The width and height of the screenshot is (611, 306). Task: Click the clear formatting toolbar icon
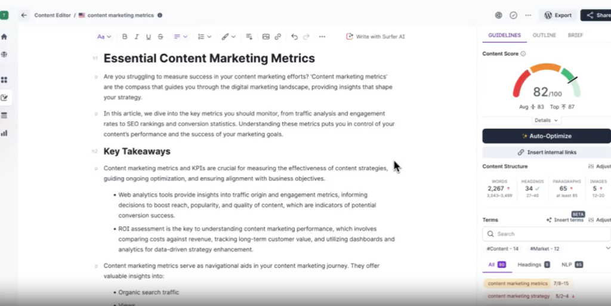[x=249, y=36]
